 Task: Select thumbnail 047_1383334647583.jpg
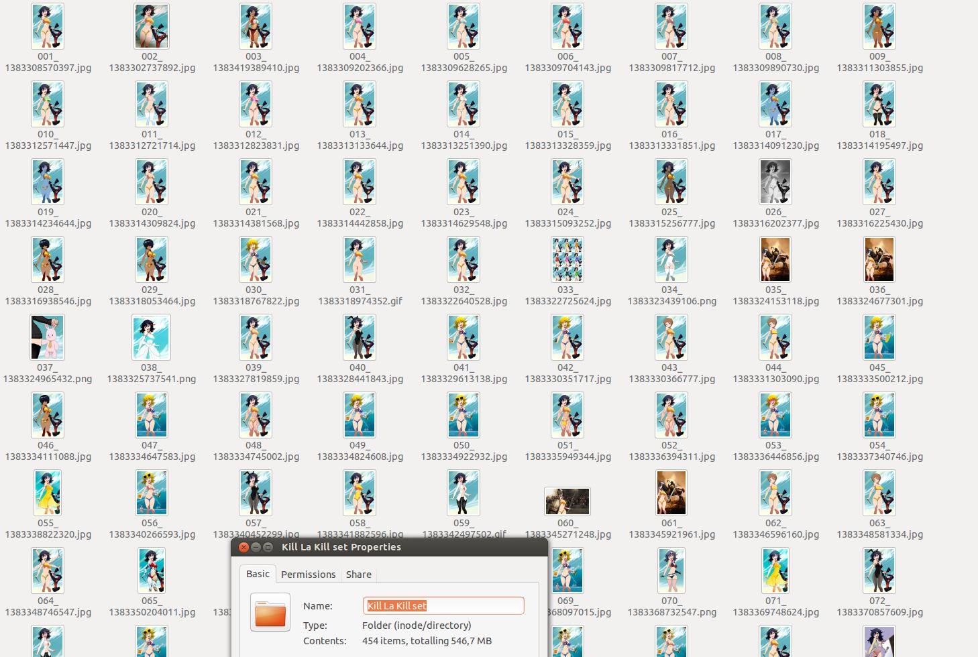pos(152,415)
